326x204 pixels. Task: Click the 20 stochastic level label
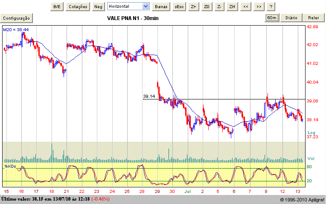[x=309, y=181]
